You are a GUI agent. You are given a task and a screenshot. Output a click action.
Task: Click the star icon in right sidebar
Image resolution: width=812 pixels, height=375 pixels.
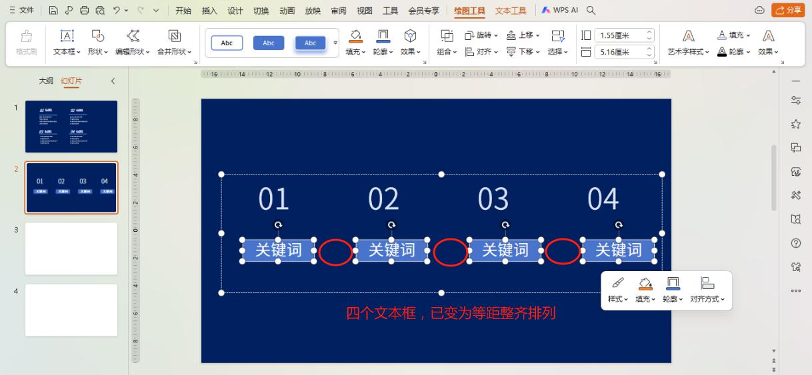point(795,124)
